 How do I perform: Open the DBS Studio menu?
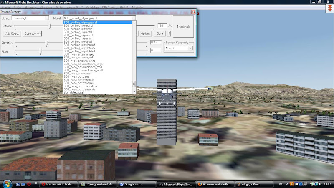(x=109, y=7)
